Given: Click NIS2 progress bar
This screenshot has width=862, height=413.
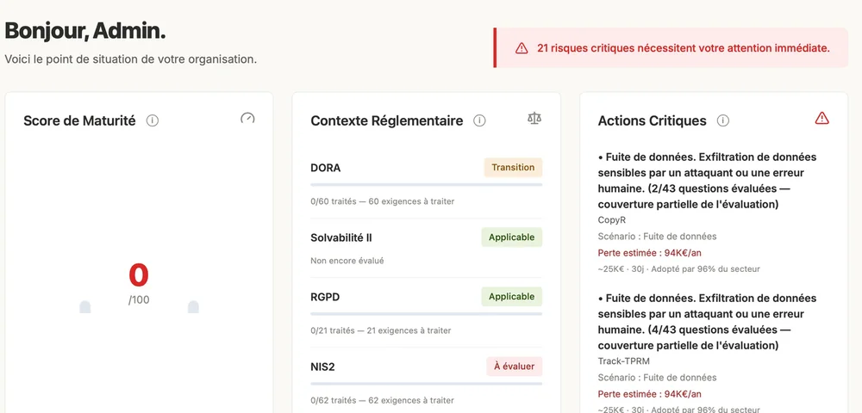Looking at the screenshot, I should 426,384.
